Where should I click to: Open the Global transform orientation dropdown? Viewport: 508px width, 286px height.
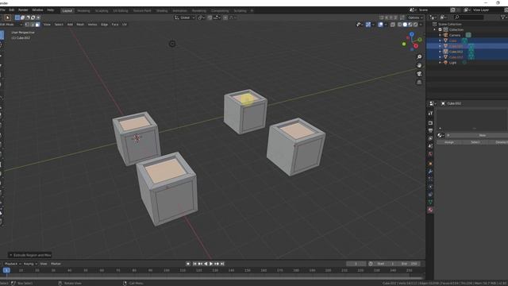click(185, 17)
